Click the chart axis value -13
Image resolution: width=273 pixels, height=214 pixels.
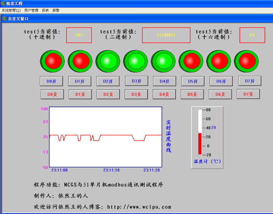point(45,152)
